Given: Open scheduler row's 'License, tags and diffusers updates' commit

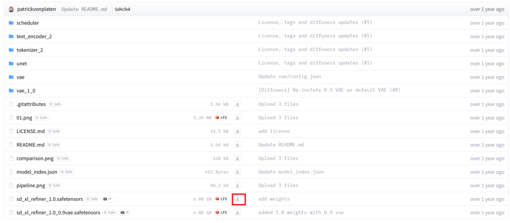Looking at the screenshot, I should point(315,23).
